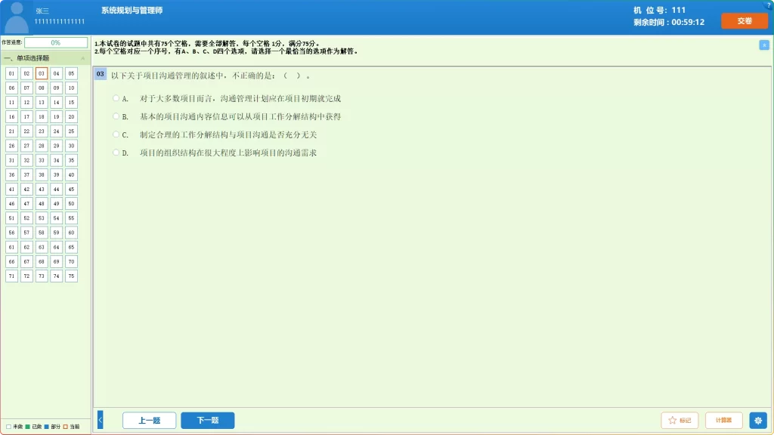
Task: Select radio option A for question 03
Action: [116, 98]
